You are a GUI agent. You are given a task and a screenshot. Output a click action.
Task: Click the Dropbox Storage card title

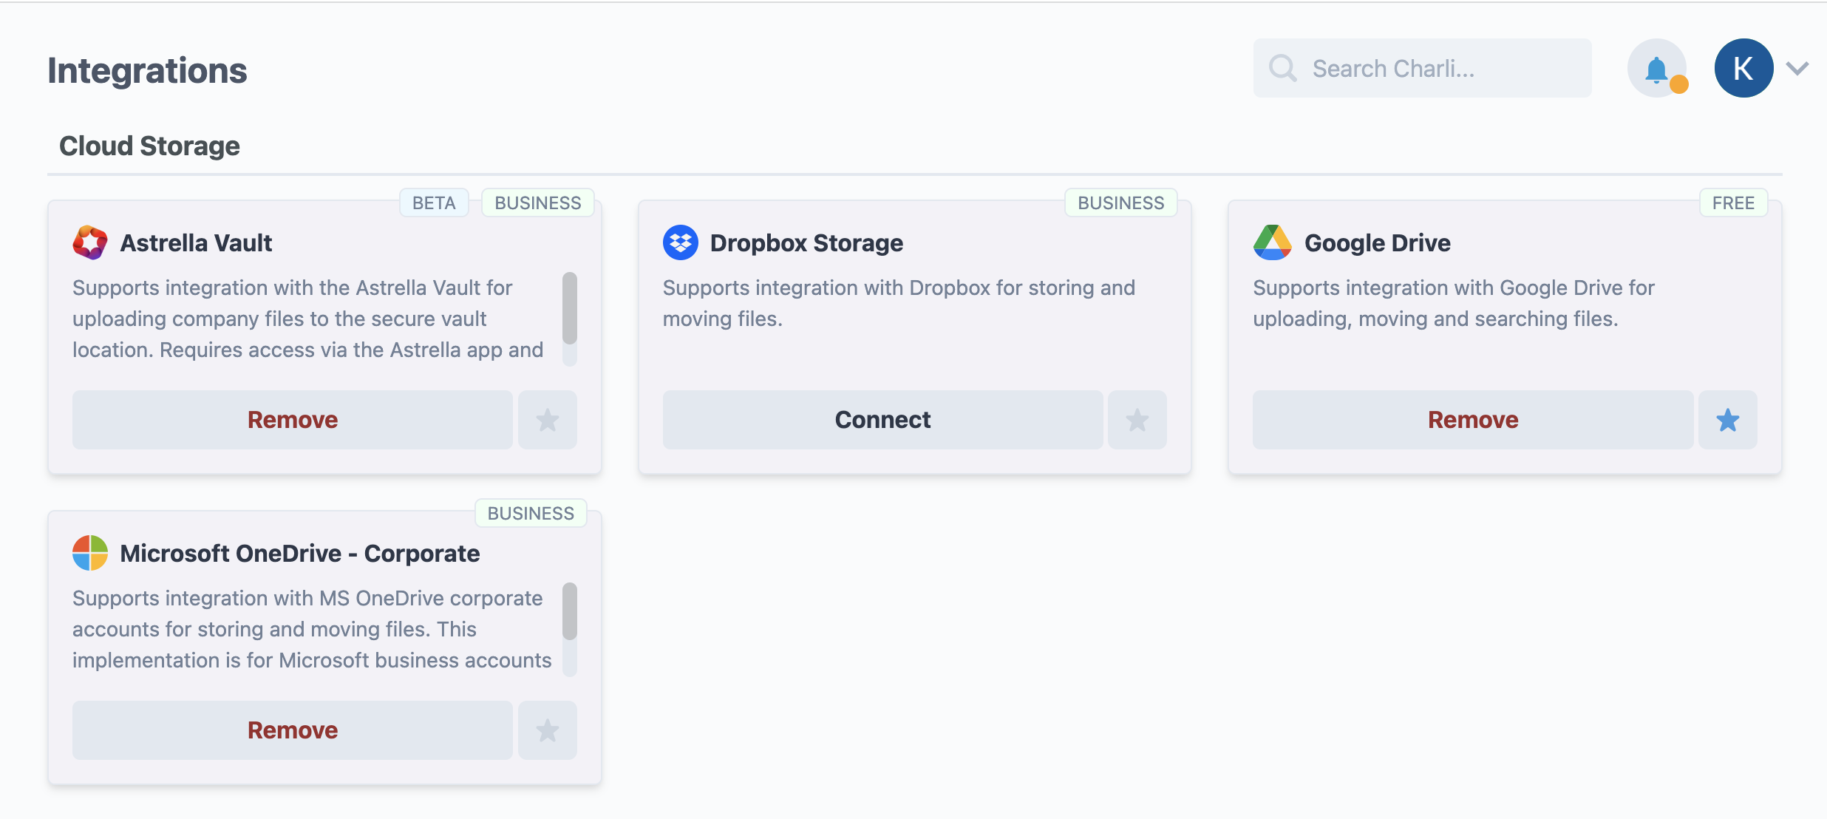[x=806, y=243]
